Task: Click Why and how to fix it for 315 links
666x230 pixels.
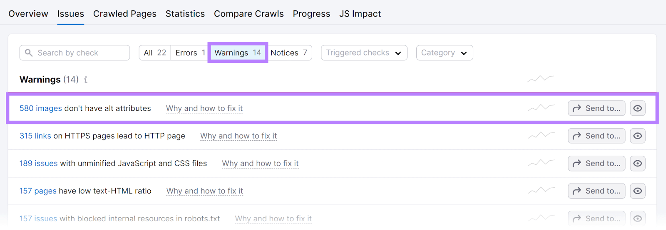Action: click(x=239, y=136)
